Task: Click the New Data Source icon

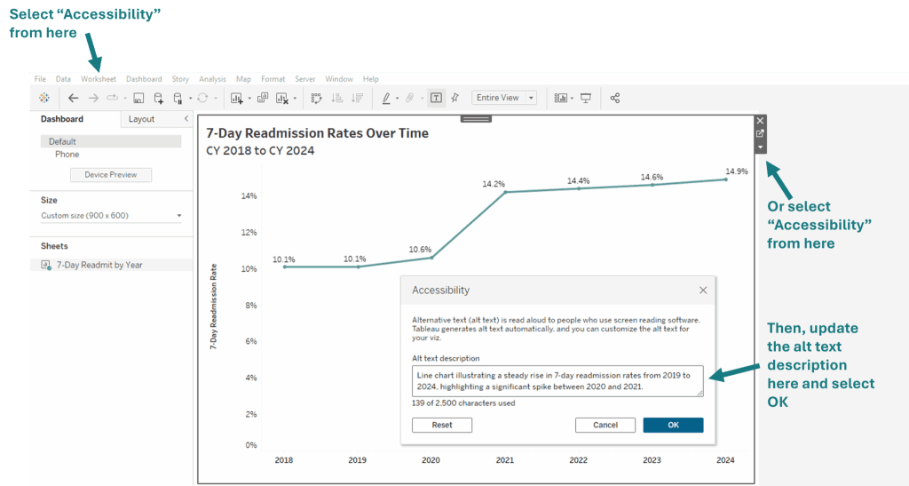Action: click(159, 99)
